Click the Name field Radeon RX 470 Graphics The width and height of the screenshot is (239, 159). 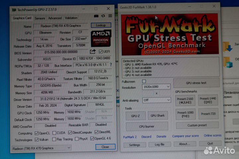click(61, 26)
